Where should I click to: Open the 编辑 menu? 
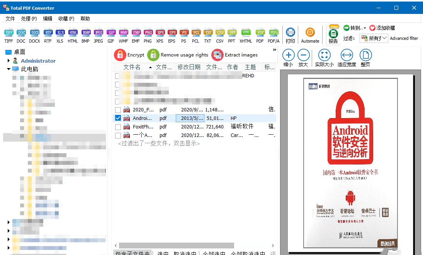[48, 19]
